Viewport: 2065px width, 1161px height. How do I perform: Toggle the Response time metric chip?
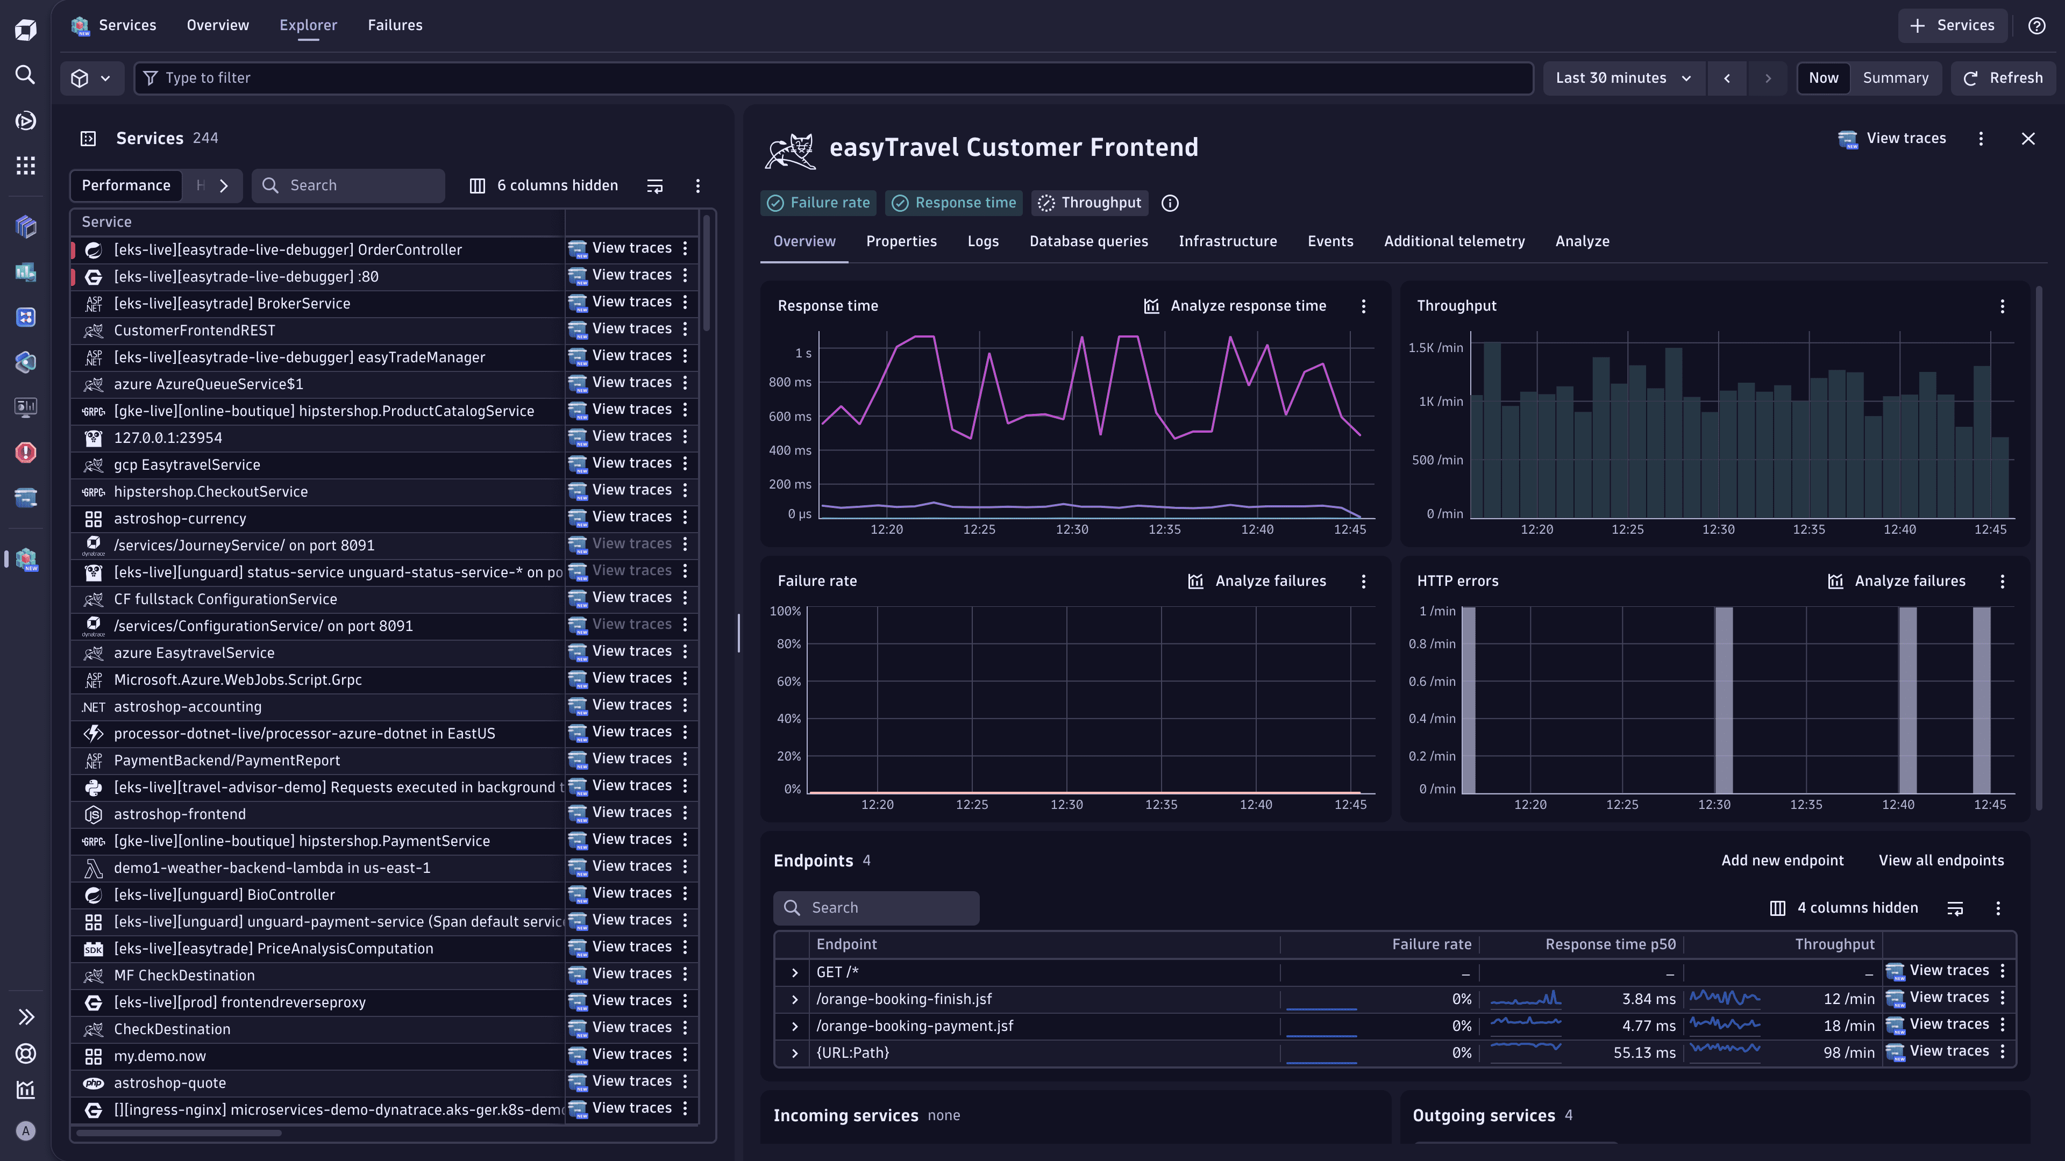[953, 203]
